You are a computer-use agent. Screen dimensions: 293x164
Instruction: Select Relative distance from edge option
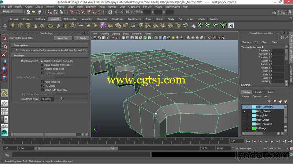42,61
